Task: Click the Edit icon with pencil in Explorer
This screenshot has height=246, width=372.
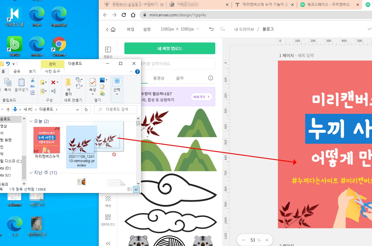Action: [102, 87]
